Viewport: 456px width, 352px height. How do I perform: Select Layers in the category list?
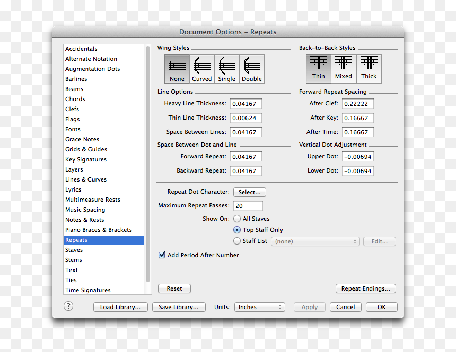coord(103,169)
